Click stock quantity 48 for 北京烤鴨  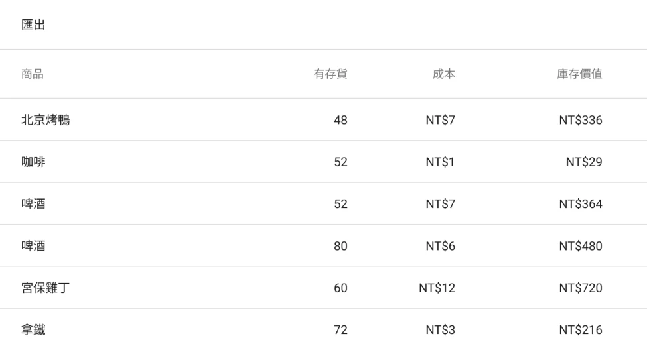coord(340,120)
